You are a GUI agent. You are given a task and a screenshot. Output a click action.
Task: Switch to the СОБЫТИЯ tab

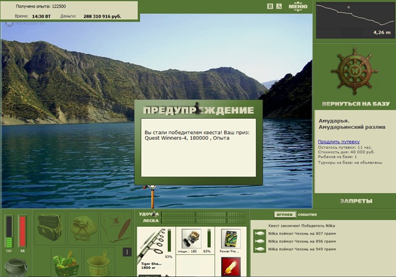click(307, 215)
